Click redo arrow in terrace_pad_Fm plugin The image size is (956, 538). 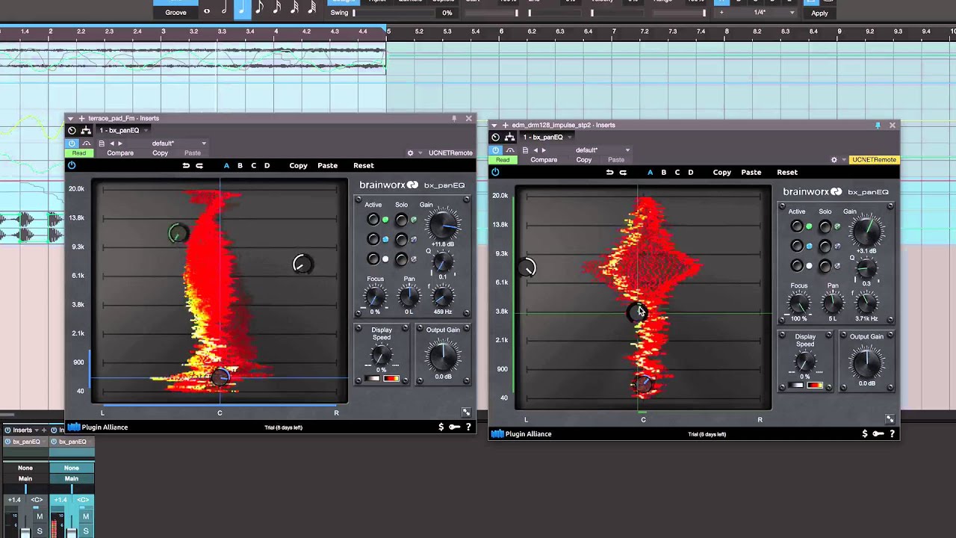(x=199, y=165)
